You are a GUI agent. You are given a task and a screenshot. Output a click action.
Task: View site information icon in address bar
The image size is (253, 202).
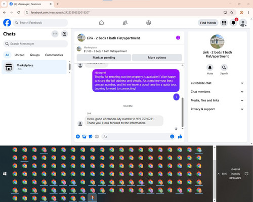(x=27, y=12)
